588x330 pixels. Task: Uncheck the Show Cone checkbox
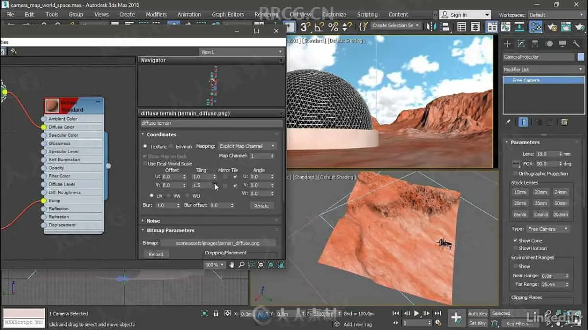[515, 241]
